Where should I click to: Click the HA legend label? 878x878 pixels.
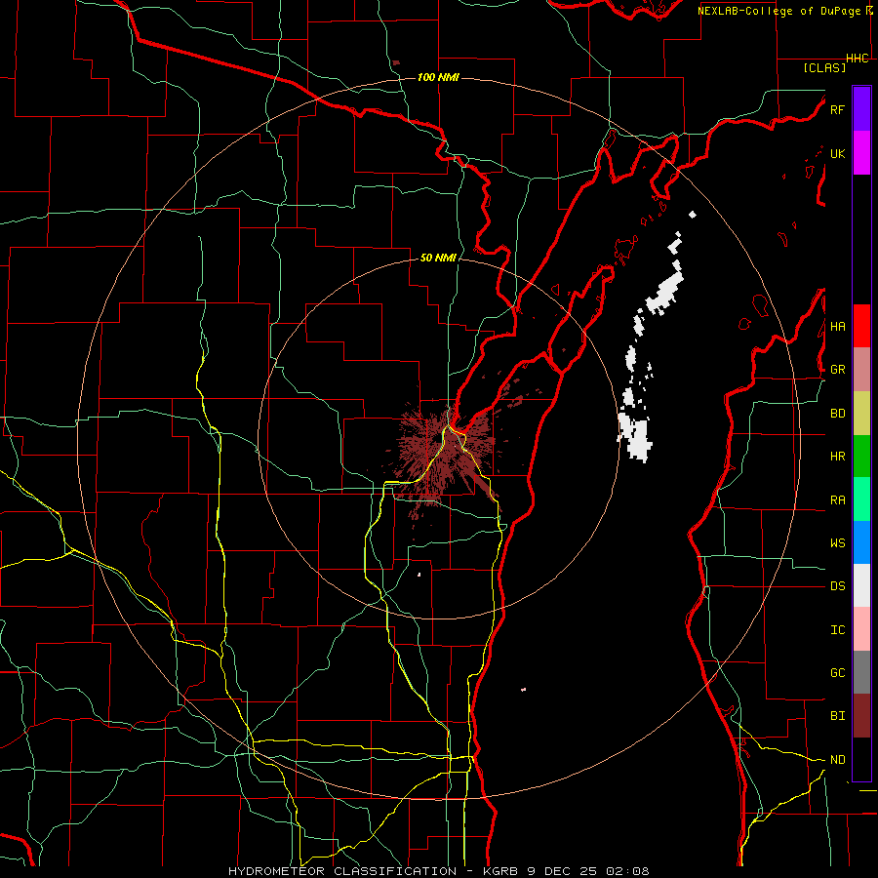click(x=837, y=327)
